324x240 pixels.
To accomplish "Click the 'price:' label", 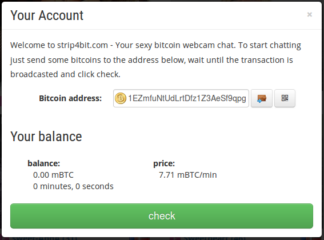I will pyautogui.click(x=164, y=163).
